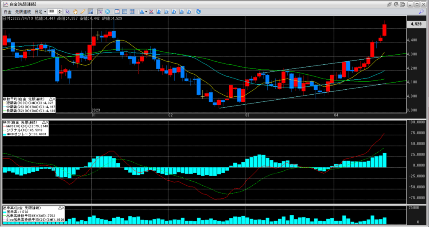The width and height of the screenshot is (429, 227).
Task: Click the 4,300 price axis label
Action: click(x=411, y=54)
